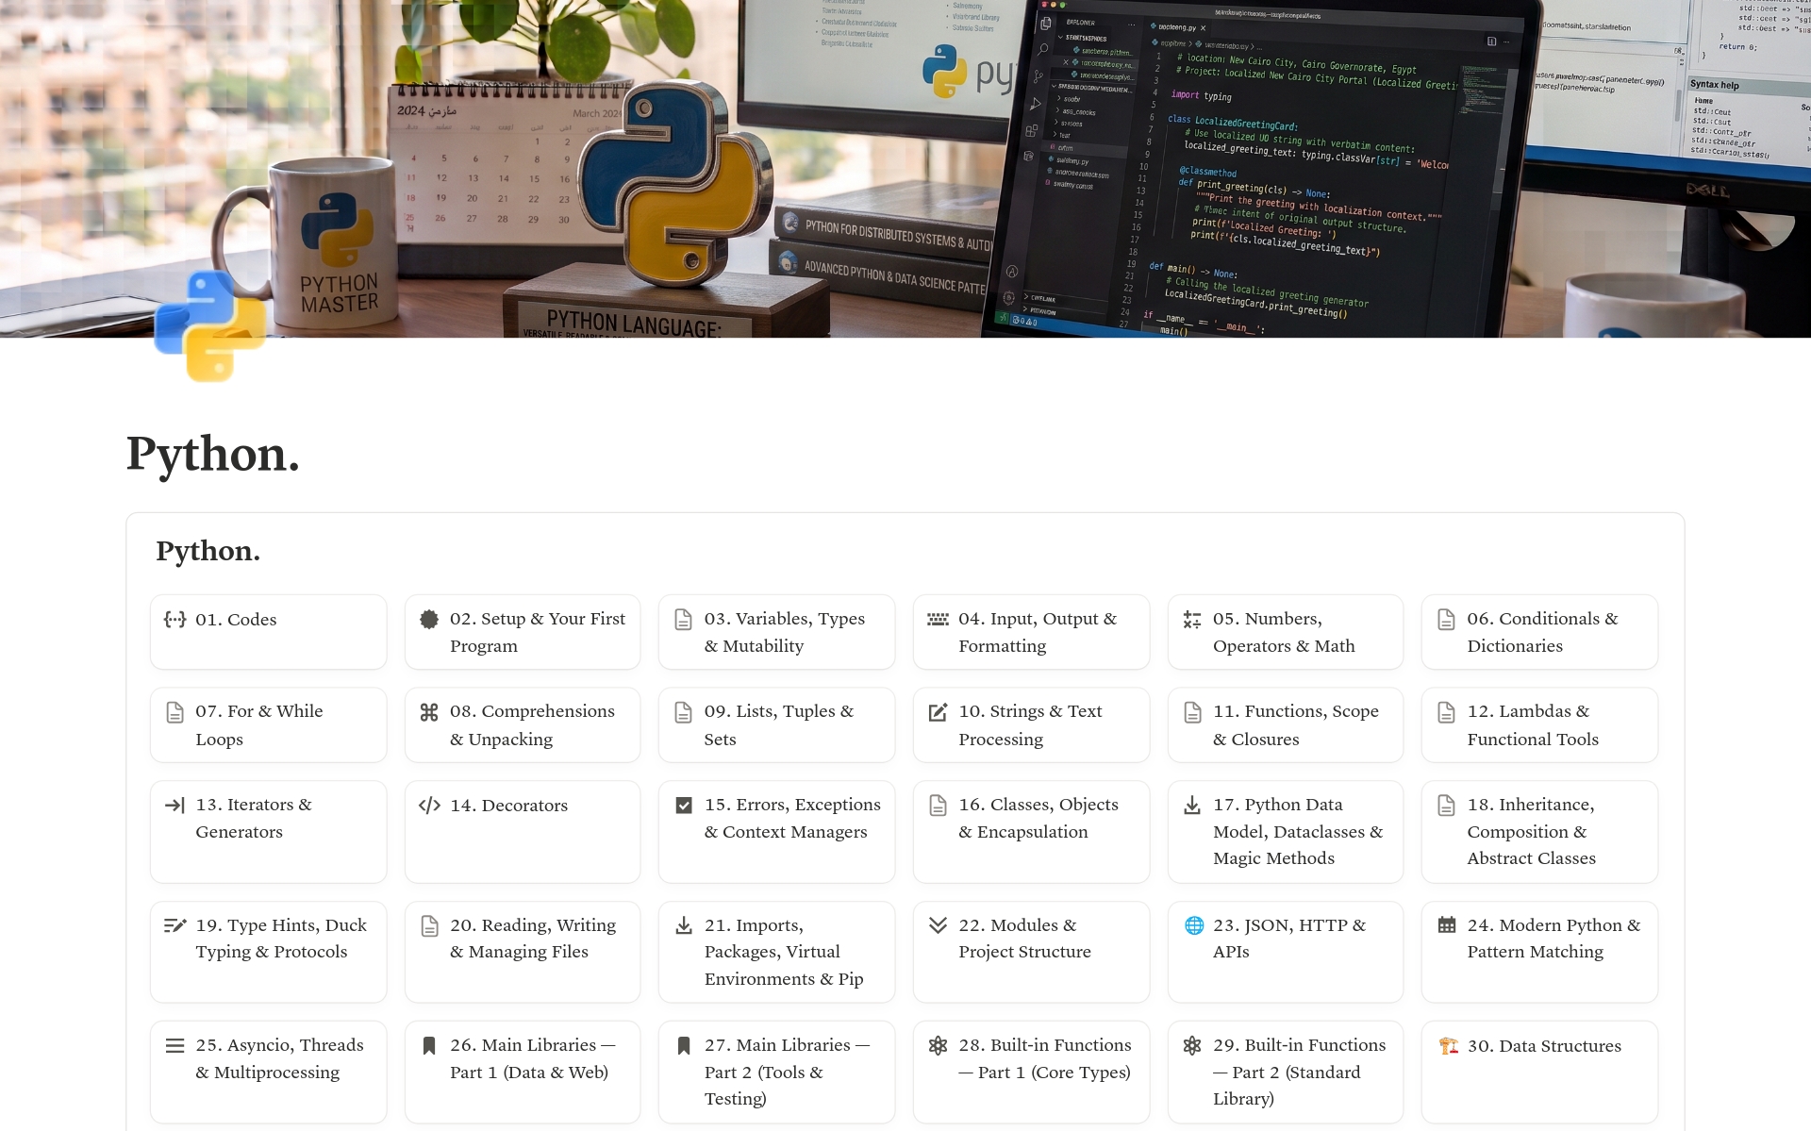
Task: Click the atom icon on 28. Built-in Functions
Action: tap(938, 1045)
